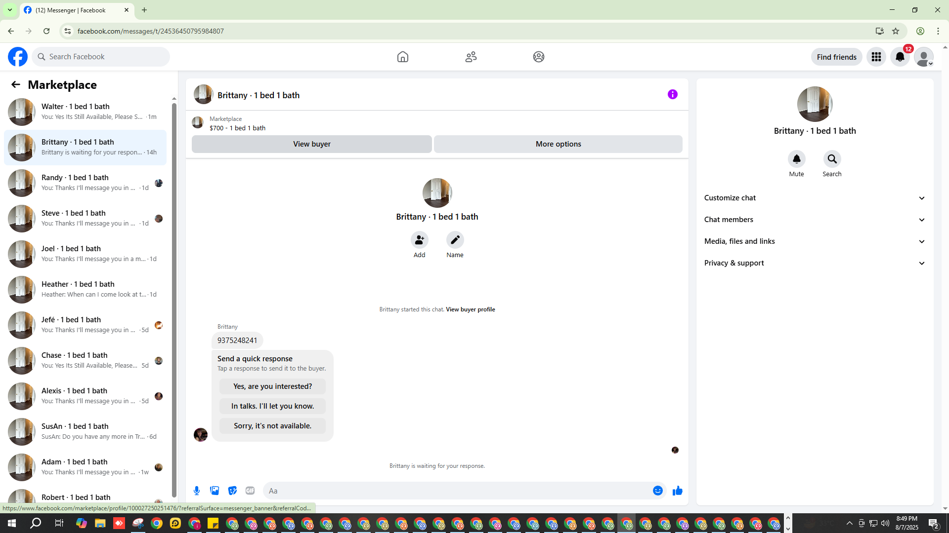
Task: Send a thumbs-up like
Action: pyautogui.click(x=678, y=491)
